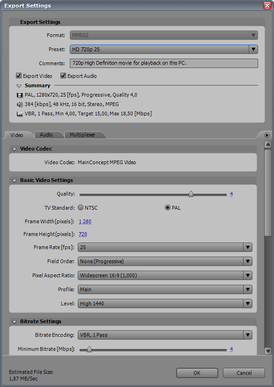The height and width of the screenshot is (387, 274).
Task: Open the Format MPEG2 dropdown
Action: point(164,35)
